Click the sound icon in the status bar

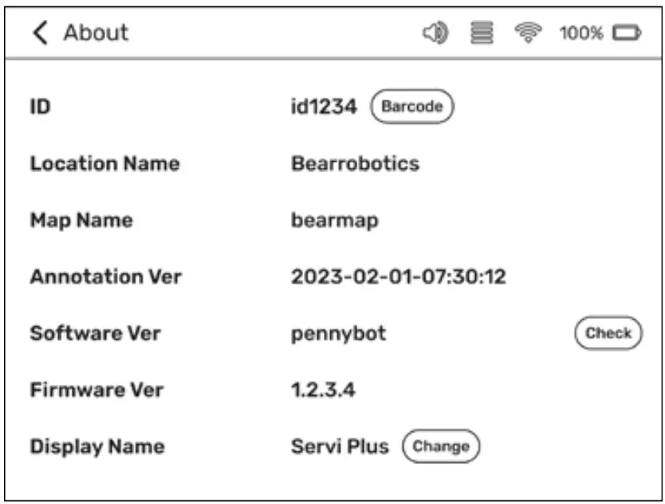coord(434,33)
